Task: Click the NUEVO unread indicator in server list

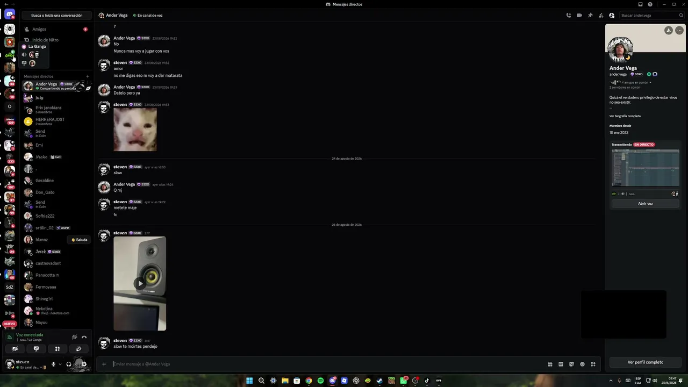Action: point(10,324)
